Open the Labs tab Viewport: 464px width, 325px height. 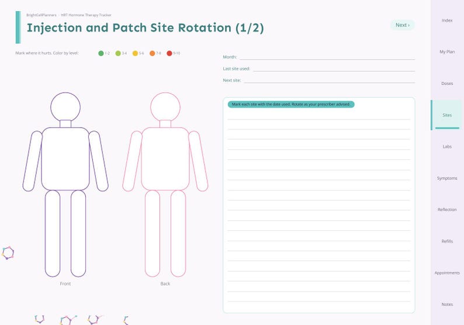click(447, 146)
